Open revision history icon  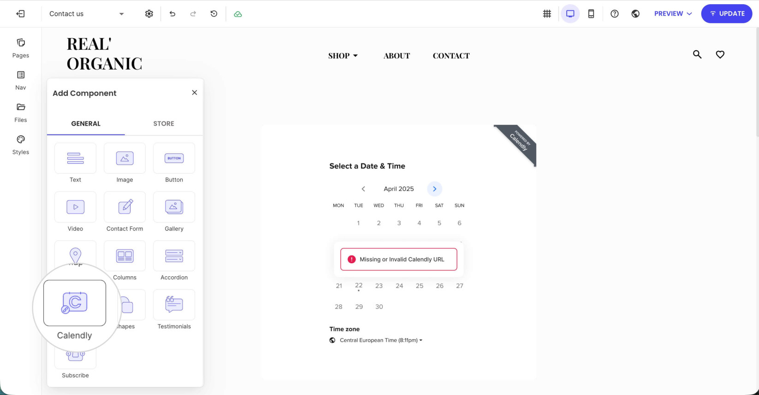coord(214,14)
